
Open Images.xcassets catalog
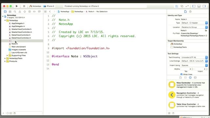(19, 49)
